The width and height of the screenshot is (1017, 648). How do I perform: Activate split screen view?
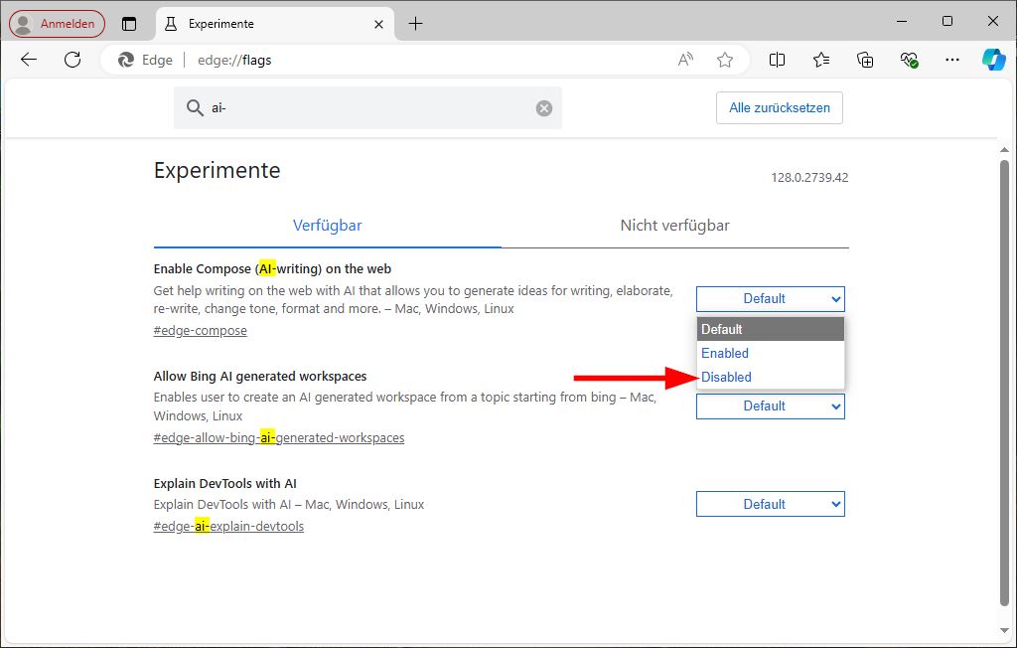(x=776, y=60)
